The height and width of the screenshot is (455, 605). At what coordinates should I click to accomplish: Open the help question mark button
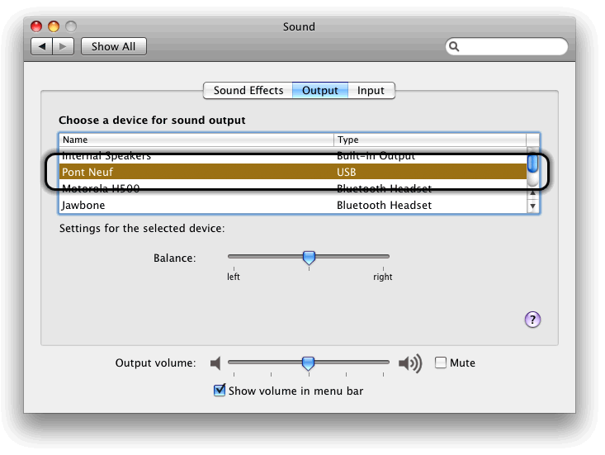tap(532, 320)
